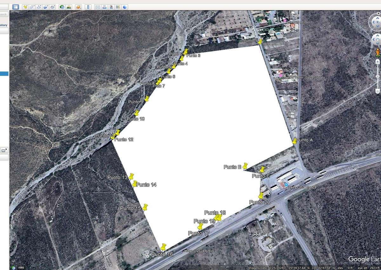Image resolution: width=381 pixels, height=270 pixels.
Task: Click the Print icon in toolbar
Action: [x=104, y=7]
